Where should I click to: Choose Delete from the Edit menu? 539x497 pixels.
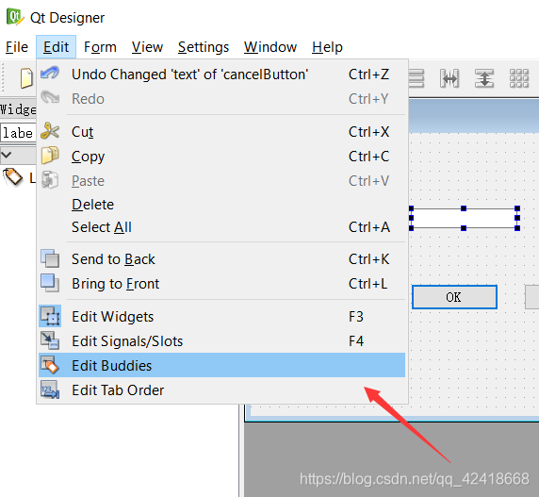coord(222,205)
